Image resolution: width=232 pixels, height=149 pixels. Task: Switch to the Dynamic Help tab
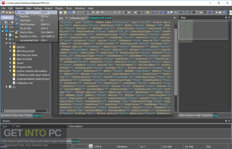click(193, 115)
